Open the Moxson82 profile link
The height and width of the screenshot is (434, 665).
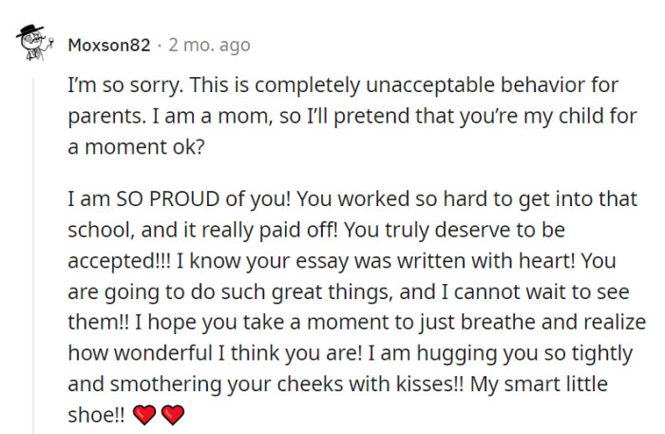[110, 45]
